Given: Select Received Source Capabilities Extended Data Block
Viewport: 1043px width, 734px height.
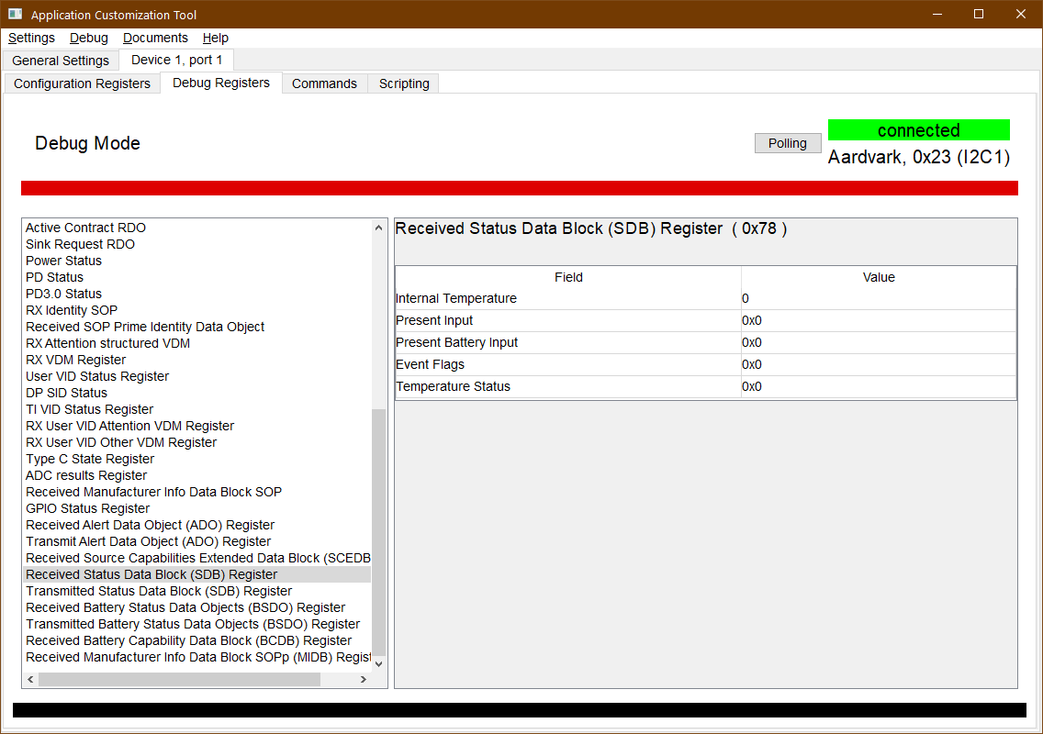Looking at the screenshot, I should click(196, 558).
